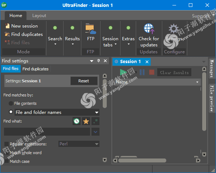
Task: Switch to the Layout ribbon tab
Action: (39, 16)
